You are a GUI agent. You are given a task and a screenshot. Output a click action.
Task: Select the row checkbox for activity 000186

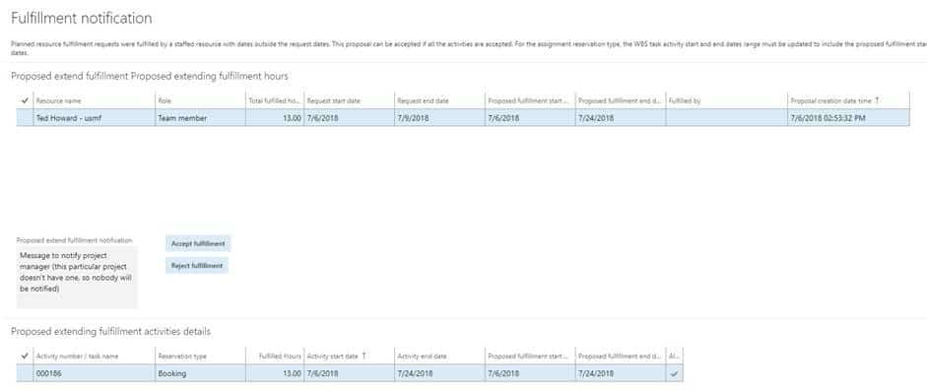tap(25, 373)
